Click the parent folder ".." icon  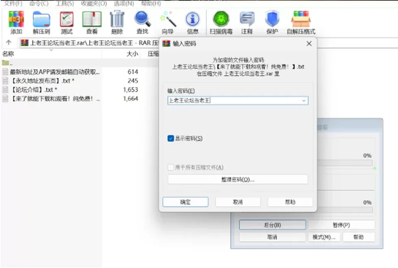[x=5, y=63]
